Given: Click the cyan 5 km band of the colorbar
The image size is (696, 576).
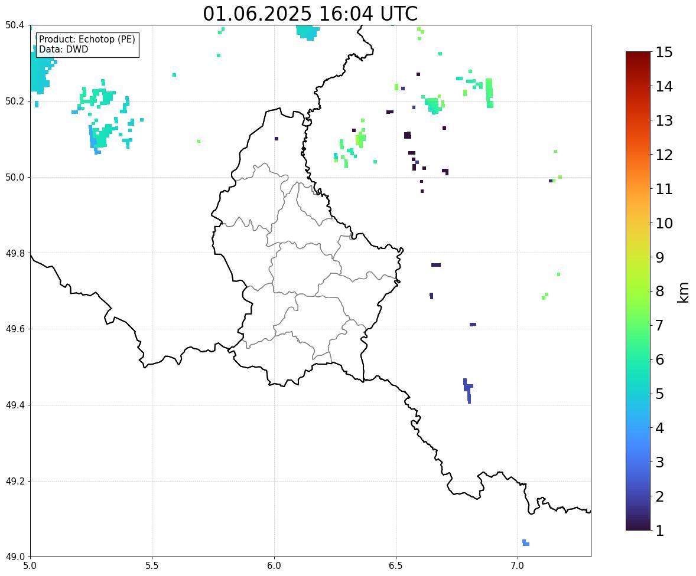Looking at the screenshot, I should click(x=638, y=394).
